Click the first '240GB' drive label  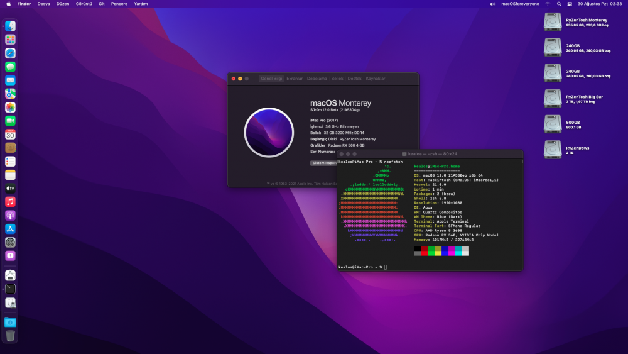(573, 46)
